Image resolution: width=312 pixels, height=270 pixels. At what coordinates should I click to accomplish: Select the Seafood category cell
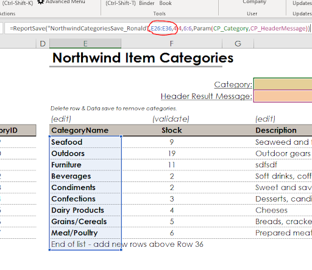pos(85,142)
